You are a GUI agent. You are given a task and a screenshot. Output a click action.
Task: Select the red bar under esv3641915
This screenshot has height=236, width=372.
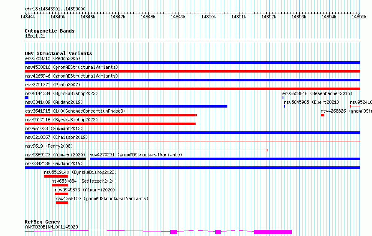(111, 115)
